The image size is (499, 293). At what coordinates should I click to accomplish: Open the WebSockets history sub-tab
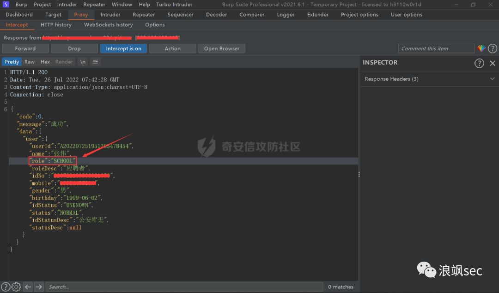[108, 25]
